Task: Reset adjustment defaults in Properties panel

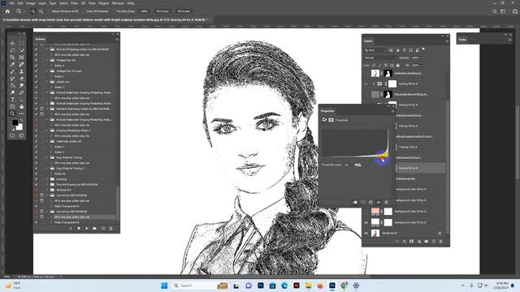Action: 370,202
